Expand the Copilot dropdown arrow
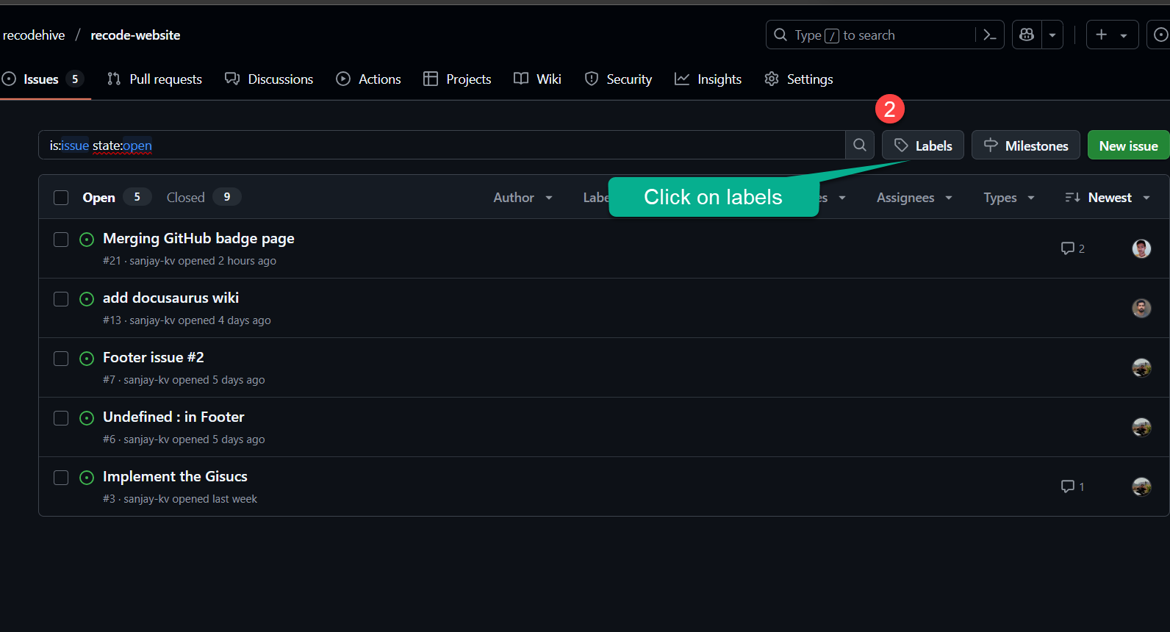Screen dimensions: 1170x632 (1052, 35)
